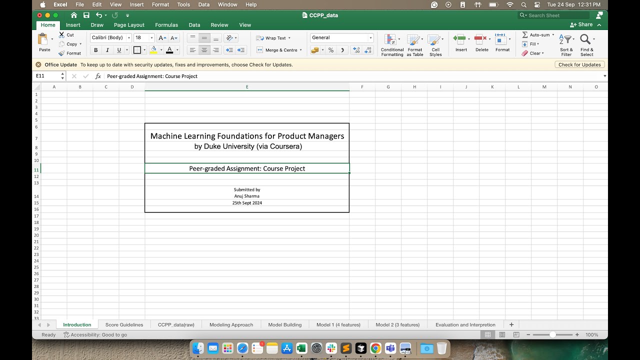Click the Paste clipboard icon
The image size is (640, 360).
pos(43,39)
